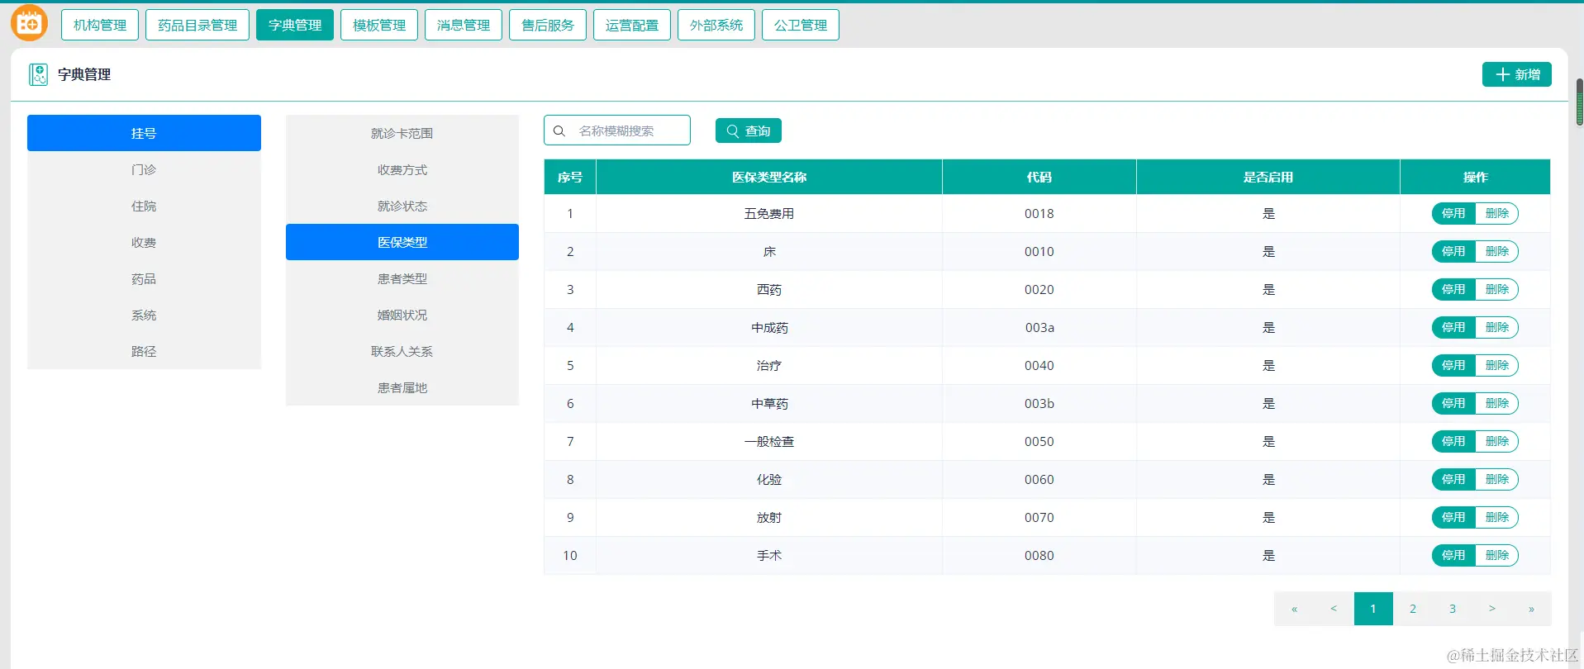Click the 查询 search button
This screenshot has height=669, width=1584.
click(x=749, y=130)
